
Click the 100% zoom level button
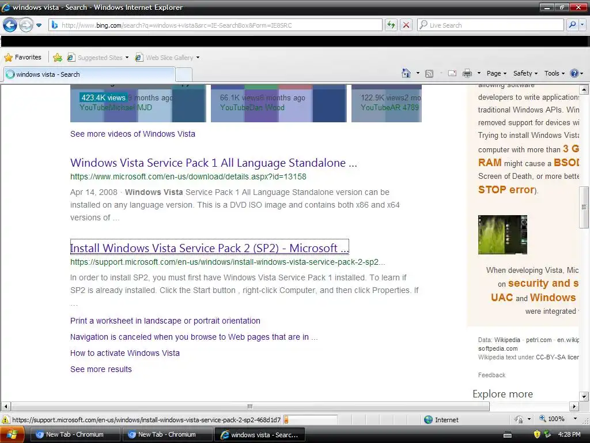coord(553,419)
